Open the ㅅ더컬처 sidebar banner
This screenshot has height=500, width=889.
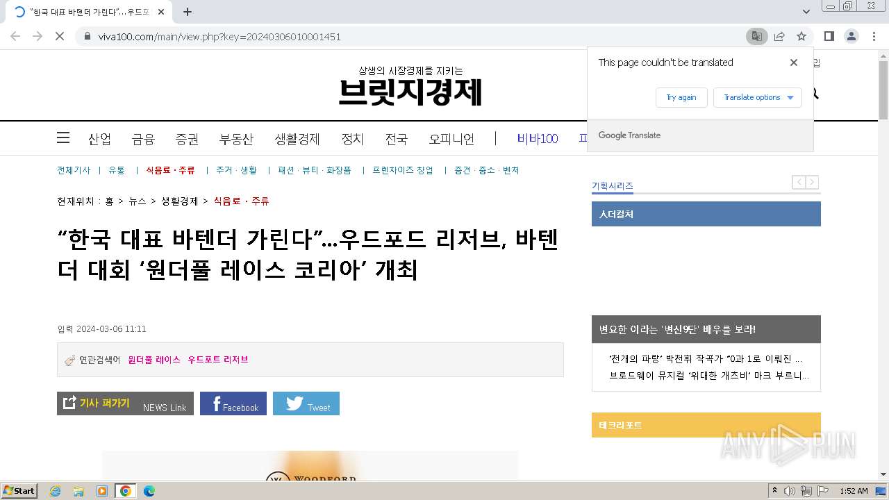point(706,214)
